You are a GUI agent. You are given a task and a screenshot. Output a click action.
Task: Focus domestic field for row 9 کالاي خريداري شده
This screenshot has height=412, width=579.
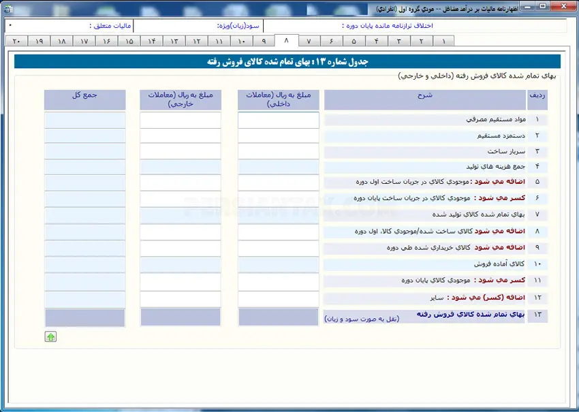point(279,249)
